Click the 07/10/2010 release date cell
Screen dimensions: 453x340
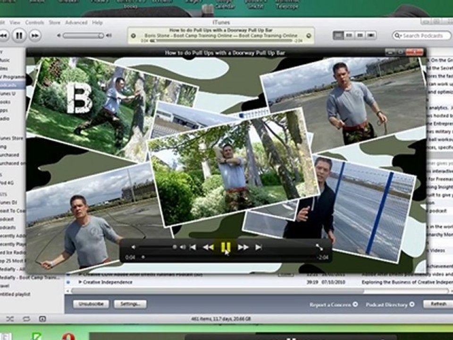point(333,282)
